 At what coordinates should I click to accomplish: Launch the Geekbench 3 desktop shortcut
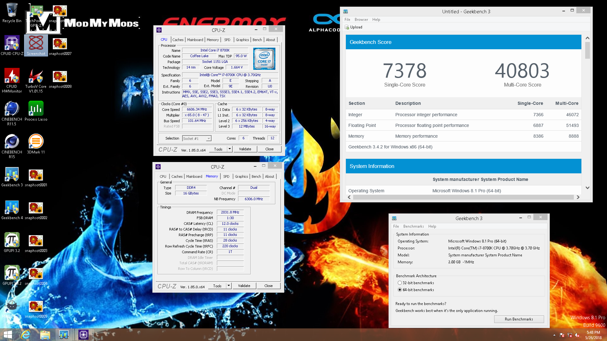(12, 176)
